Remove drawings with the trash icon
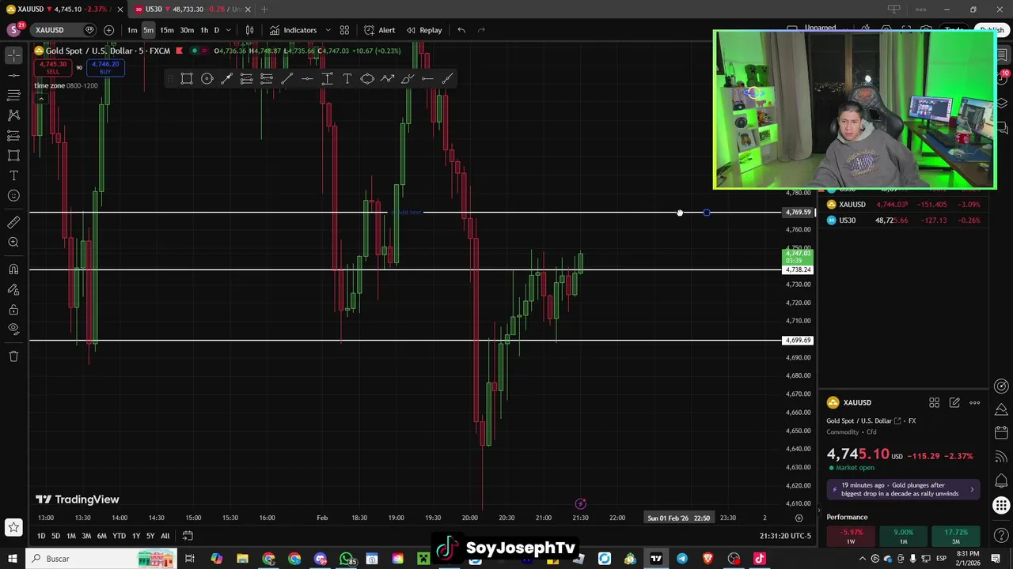The width and height of the screenshot is (1013, 569). [13, 356]
